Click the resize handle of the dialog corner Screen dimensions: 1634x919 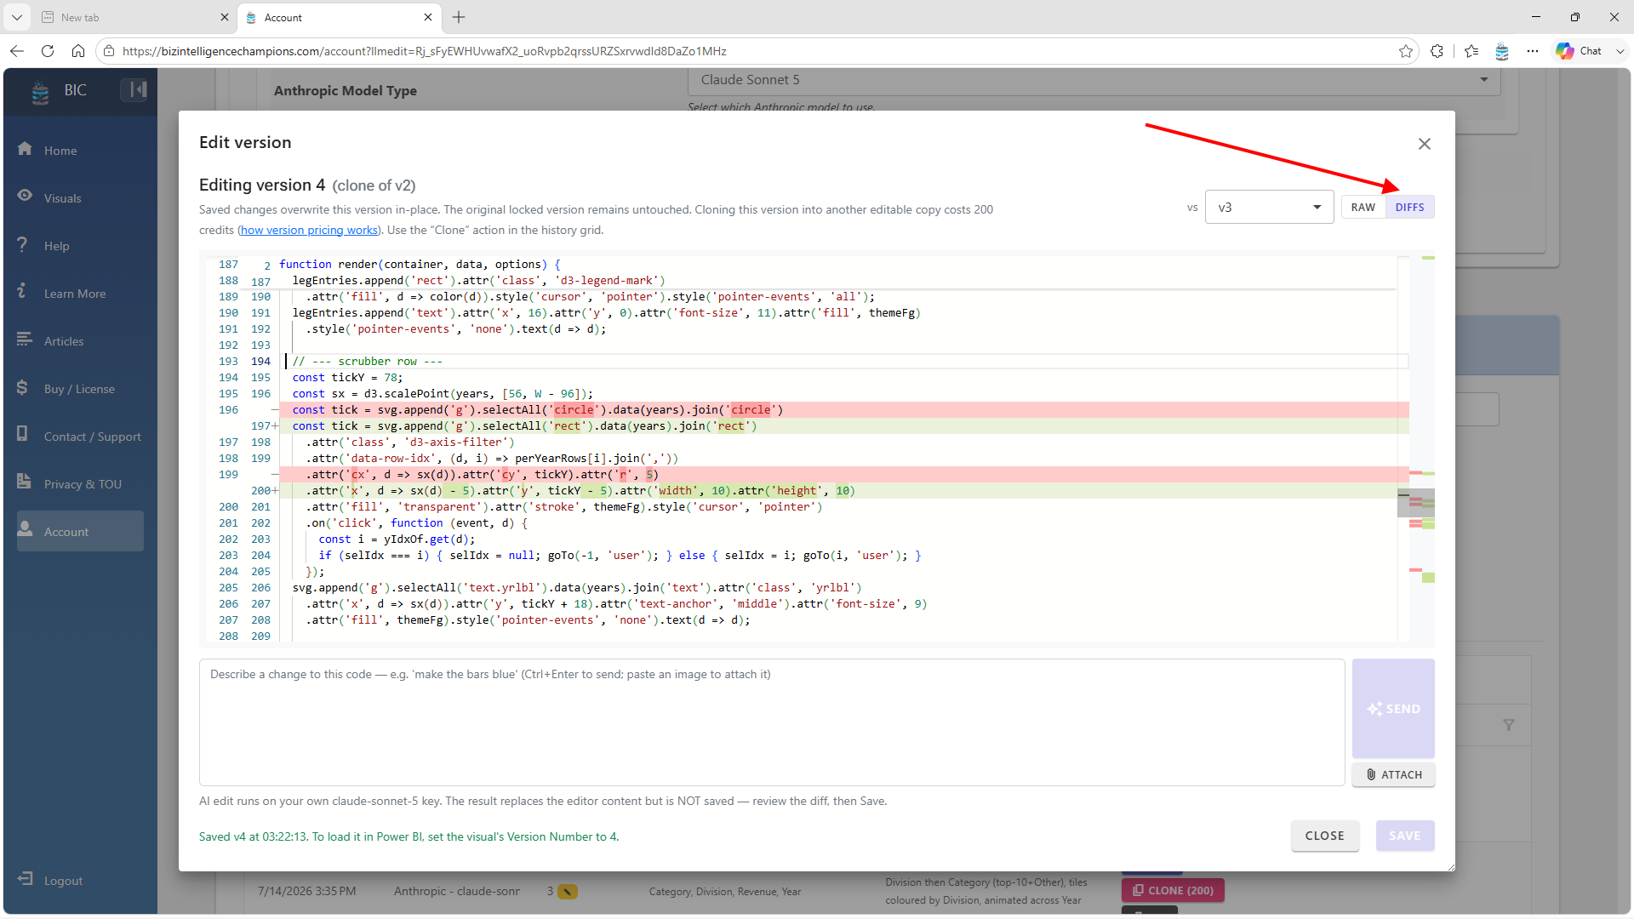click(1449, 865)
